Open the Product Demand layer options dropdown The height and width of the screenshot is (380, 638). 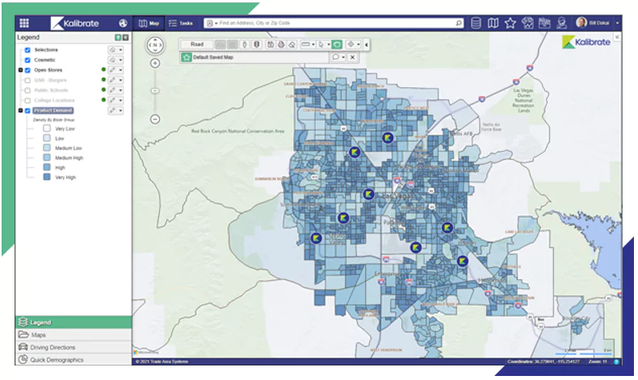tap(121, 111)
